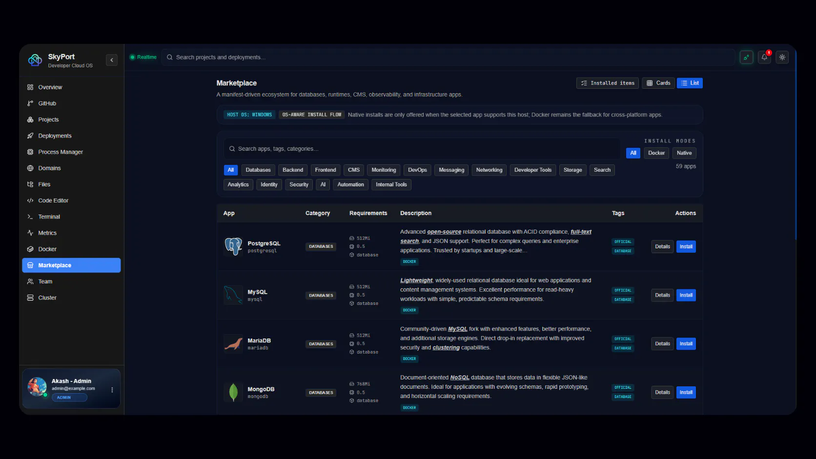Filter by AI category
The width and height of the screenshot is (816, 459).
(323, 184)
